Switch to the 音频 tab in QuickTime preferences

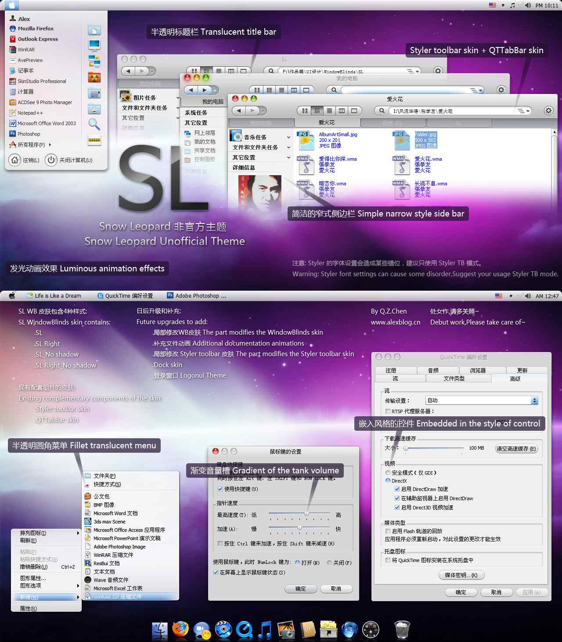[433, 370]
